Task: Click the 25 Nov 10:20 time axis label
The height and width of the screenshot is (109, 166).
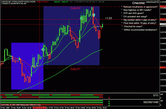Action: click(x=102, y=108)
